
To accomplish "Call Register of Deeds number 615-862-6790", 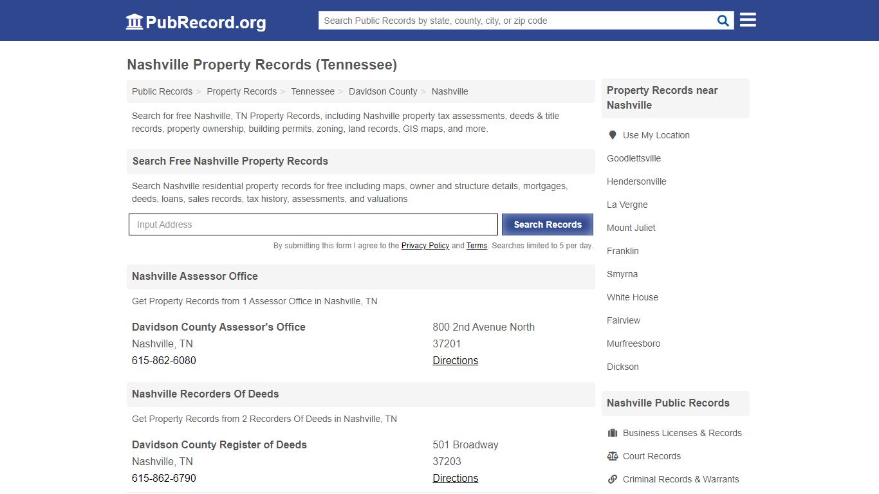I will (164, 478).
